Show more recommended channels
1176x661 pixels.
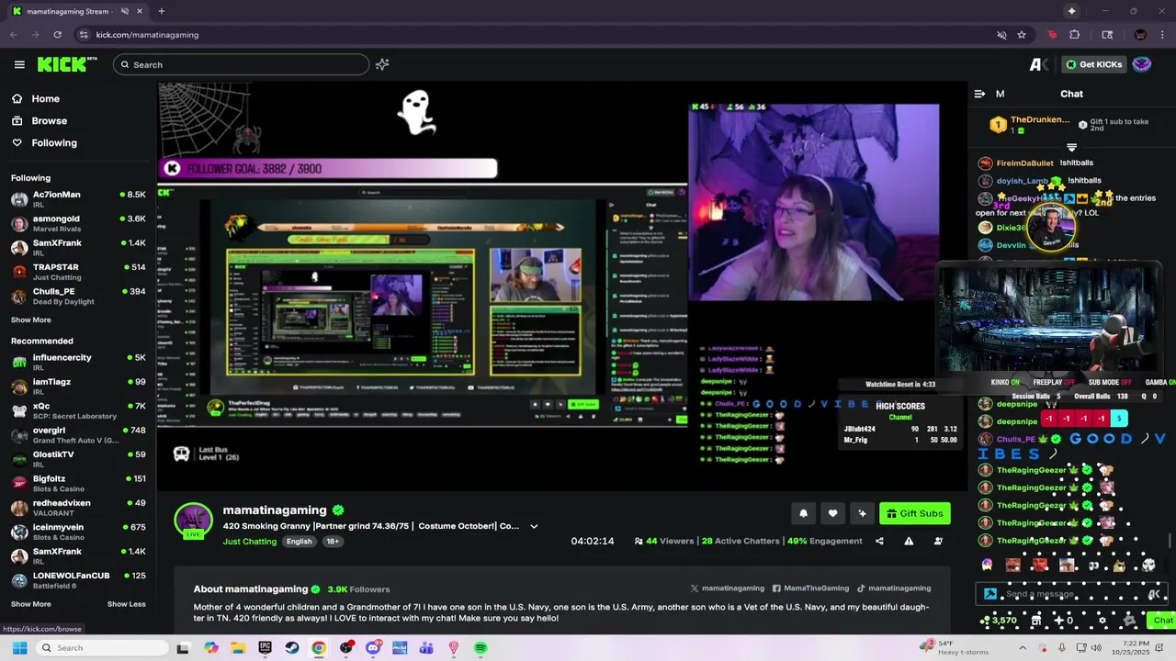pos(31,604)
